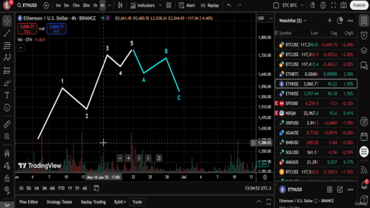The image size is (370, 208).
Task: Change the USD currency dropdown
Action: click(x=265, y=18)
